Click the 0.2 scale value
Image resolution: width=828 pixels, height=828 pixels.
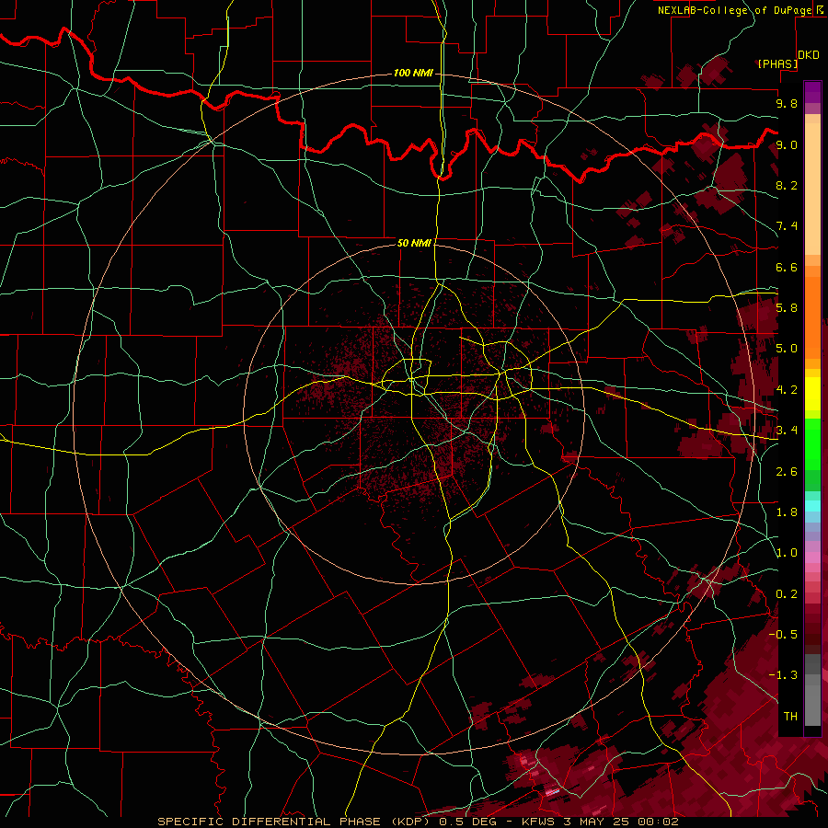pyautogui.click(x=787, y=594)
